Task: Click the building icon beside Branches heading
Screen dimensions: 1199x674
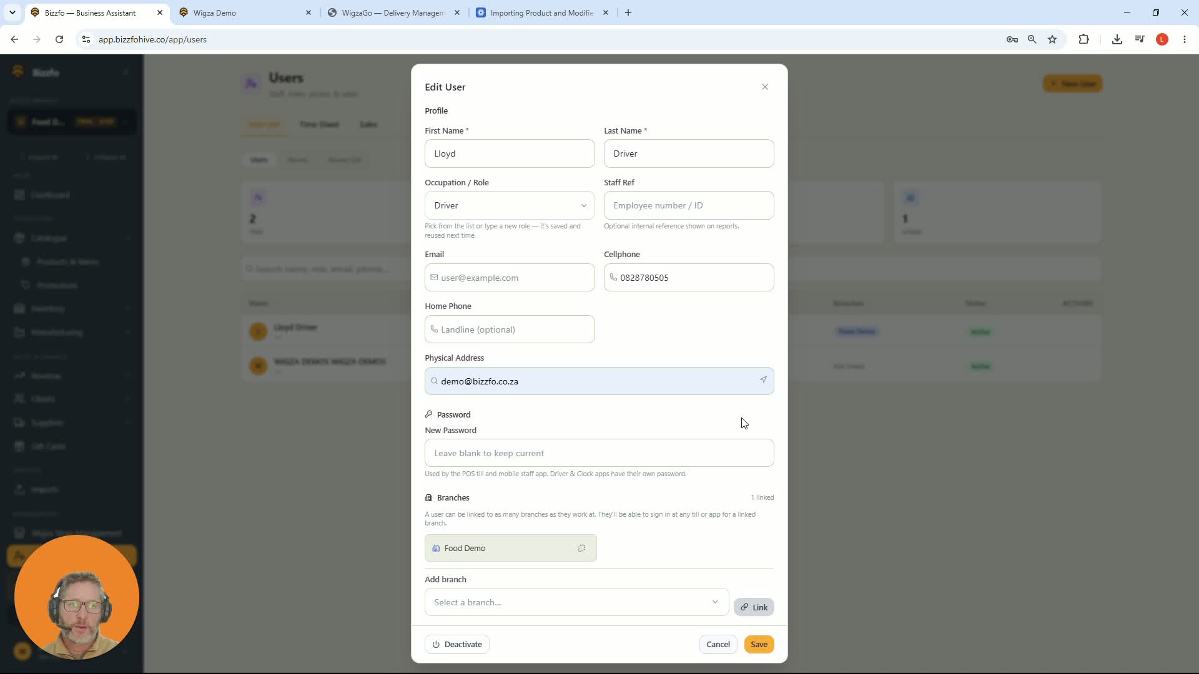Action: (429, 497)
